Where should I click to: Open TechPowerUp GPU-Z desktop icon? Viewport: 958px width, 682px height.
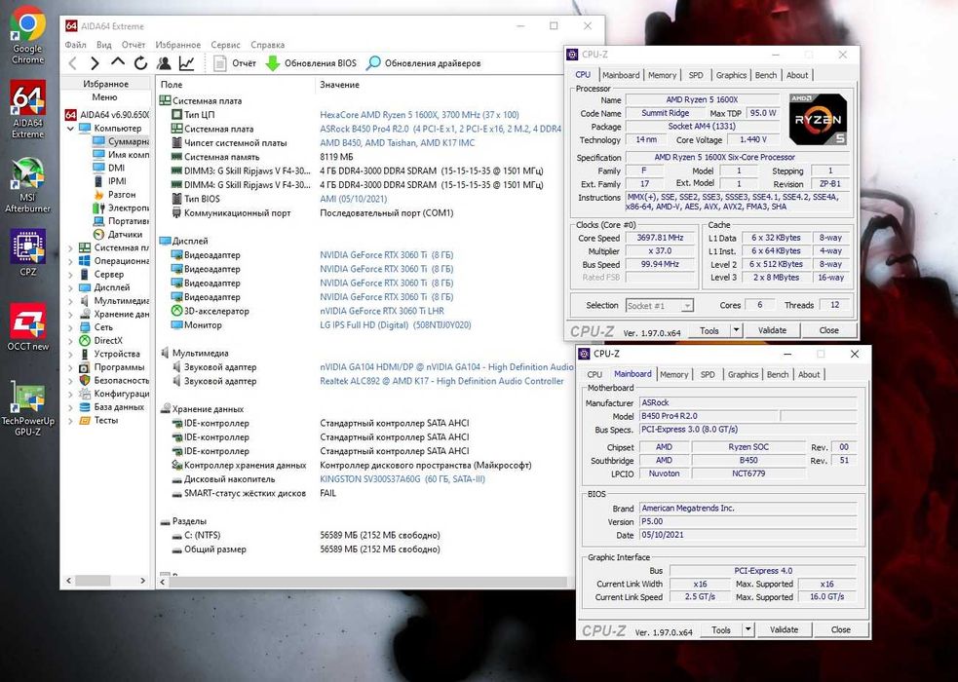(28, 408)
